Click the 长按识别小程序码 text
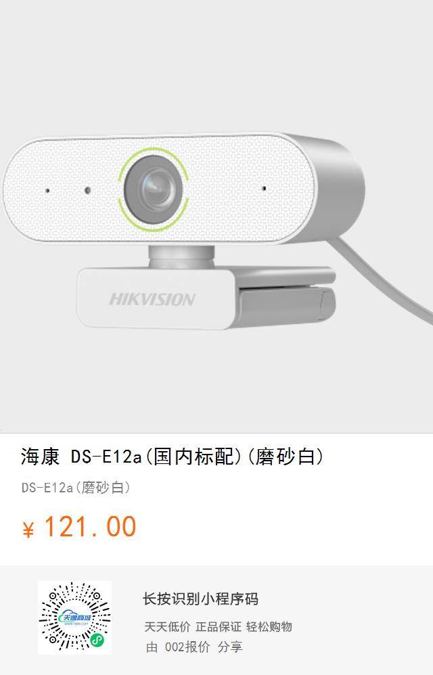 [200, 599]
